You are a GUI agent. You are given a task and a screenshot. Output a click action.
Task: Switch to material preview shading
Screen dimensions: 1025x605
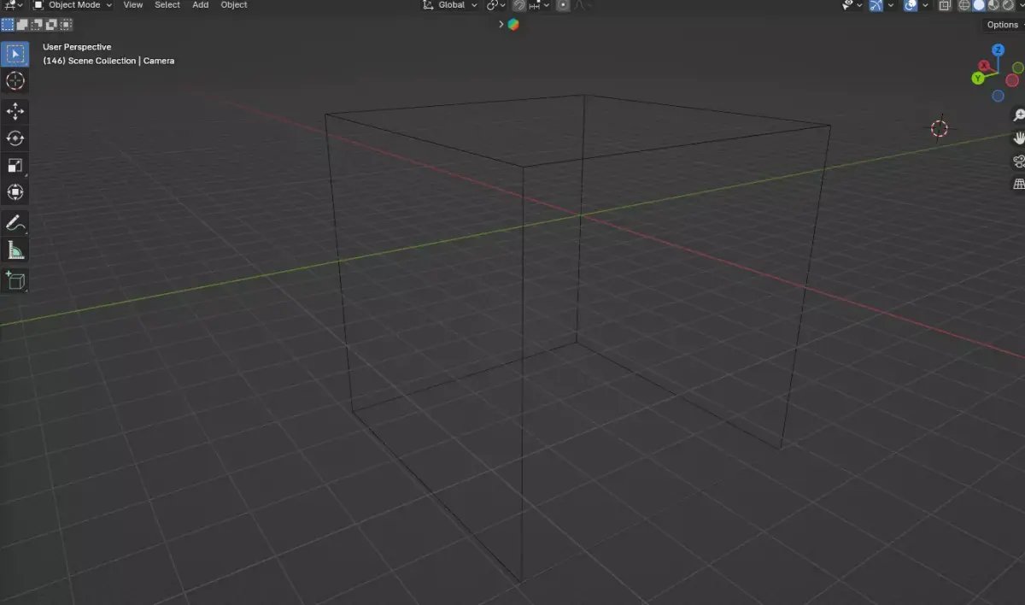(x=993, y=5)
